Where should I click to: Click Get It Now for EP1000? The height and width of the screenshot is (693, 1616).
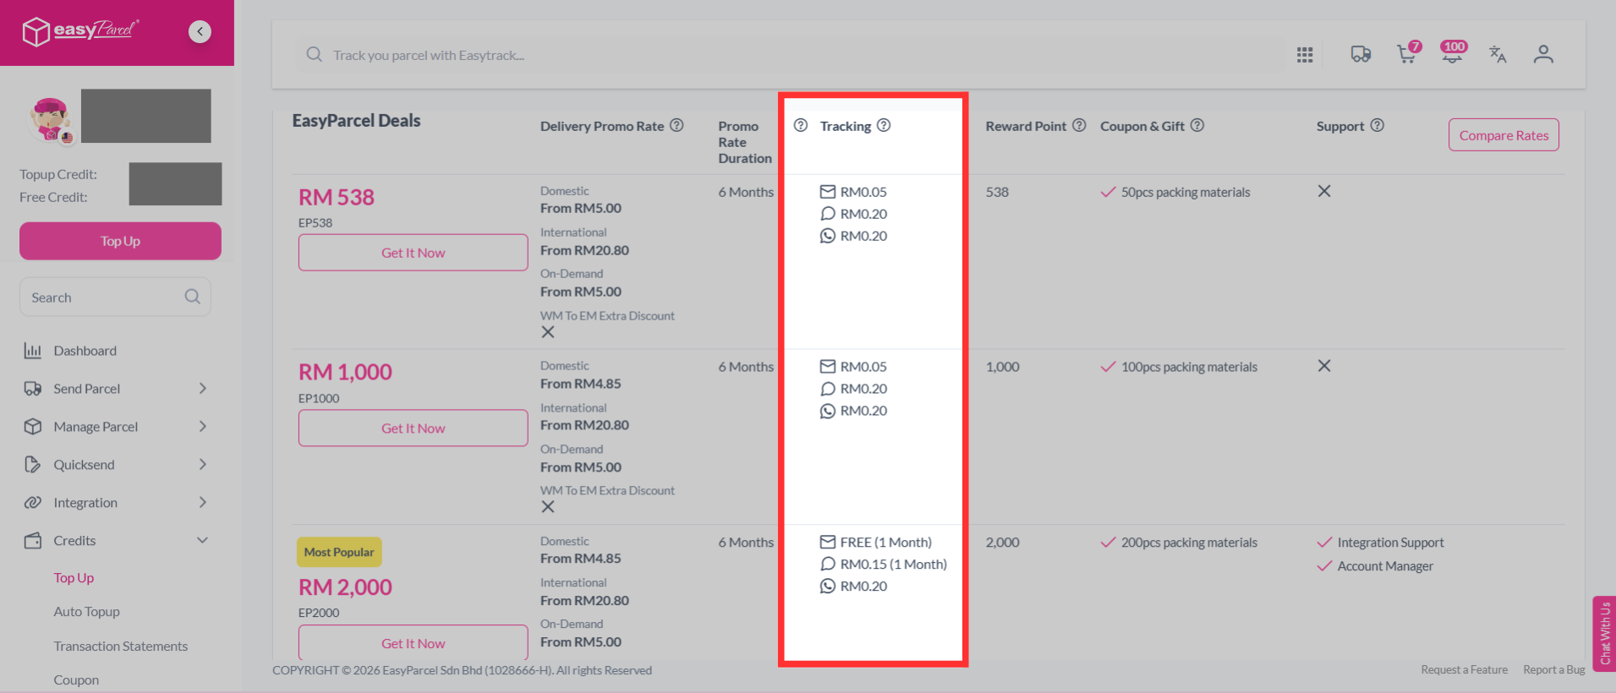point(413,428)
